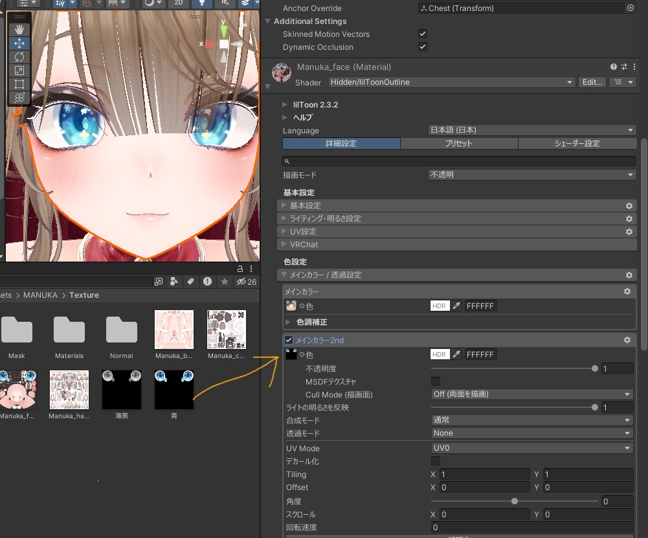Select the Move tool in Scene view

coord(19,43)
